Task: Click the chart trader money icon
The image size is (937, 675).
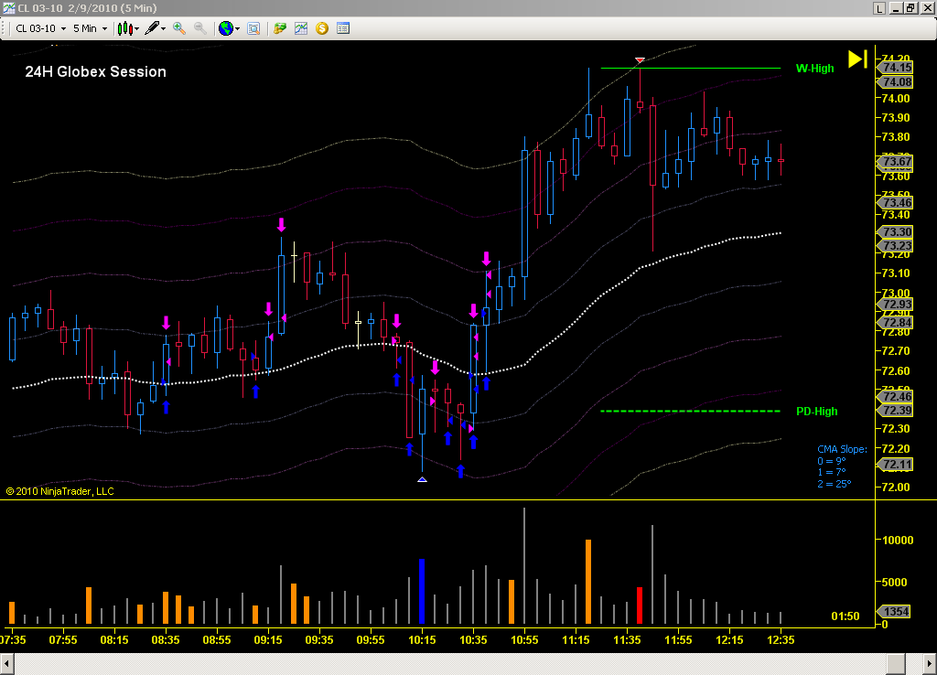Action: [280, 28]
